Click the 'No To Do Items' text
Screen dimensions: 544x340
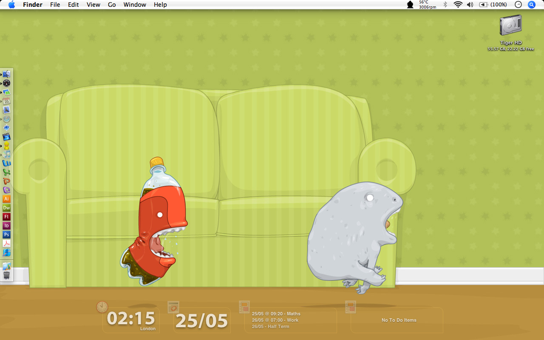tap(399, 320)
